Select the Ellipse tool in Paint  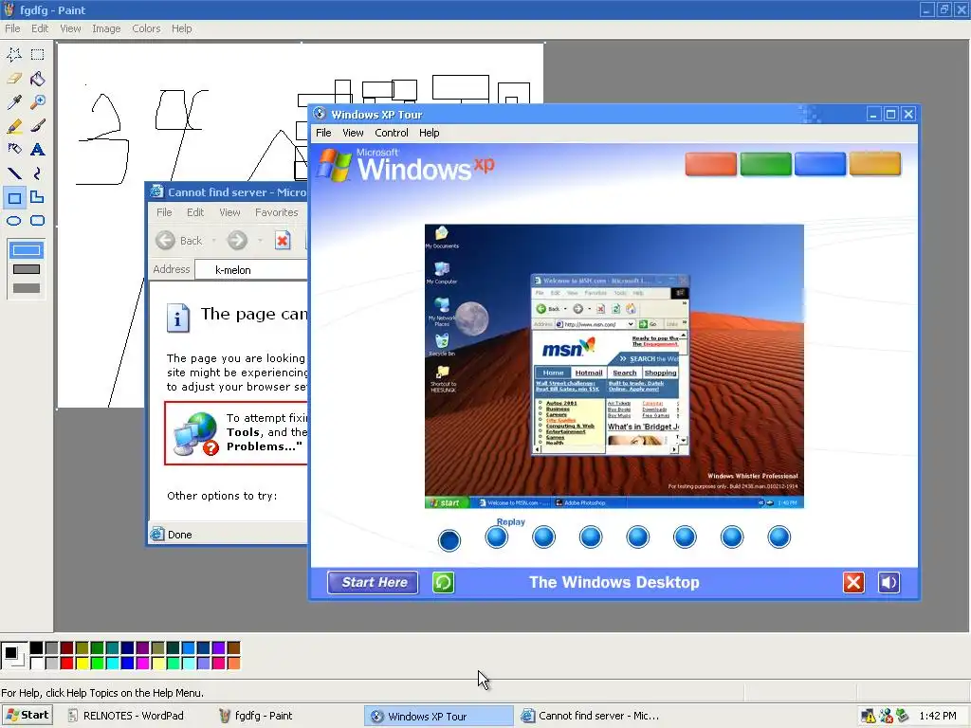(x=14, y=220)
